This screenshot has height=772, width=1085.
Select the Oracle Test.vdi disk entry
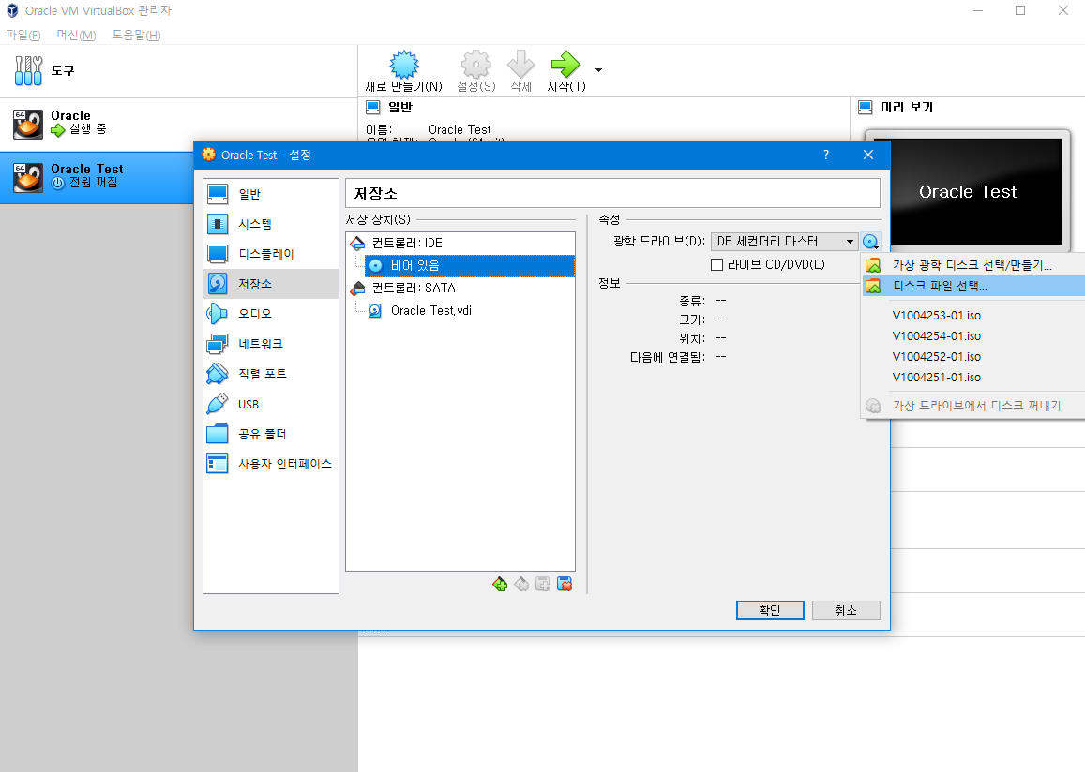pyautogui.click(x=430, y=311)
